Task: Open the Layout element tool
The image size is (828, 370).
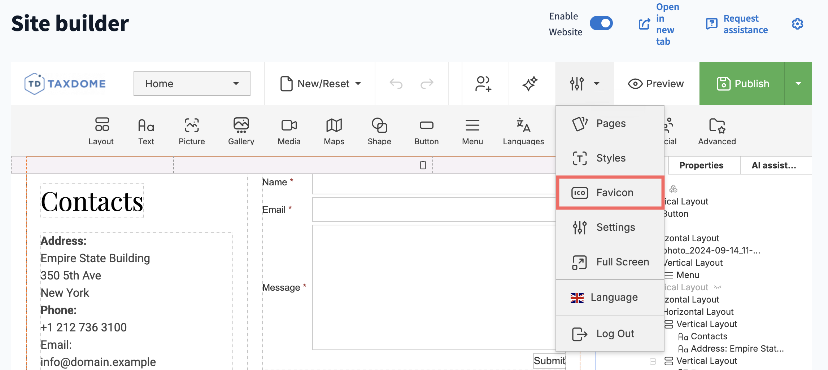Action: 101,131
